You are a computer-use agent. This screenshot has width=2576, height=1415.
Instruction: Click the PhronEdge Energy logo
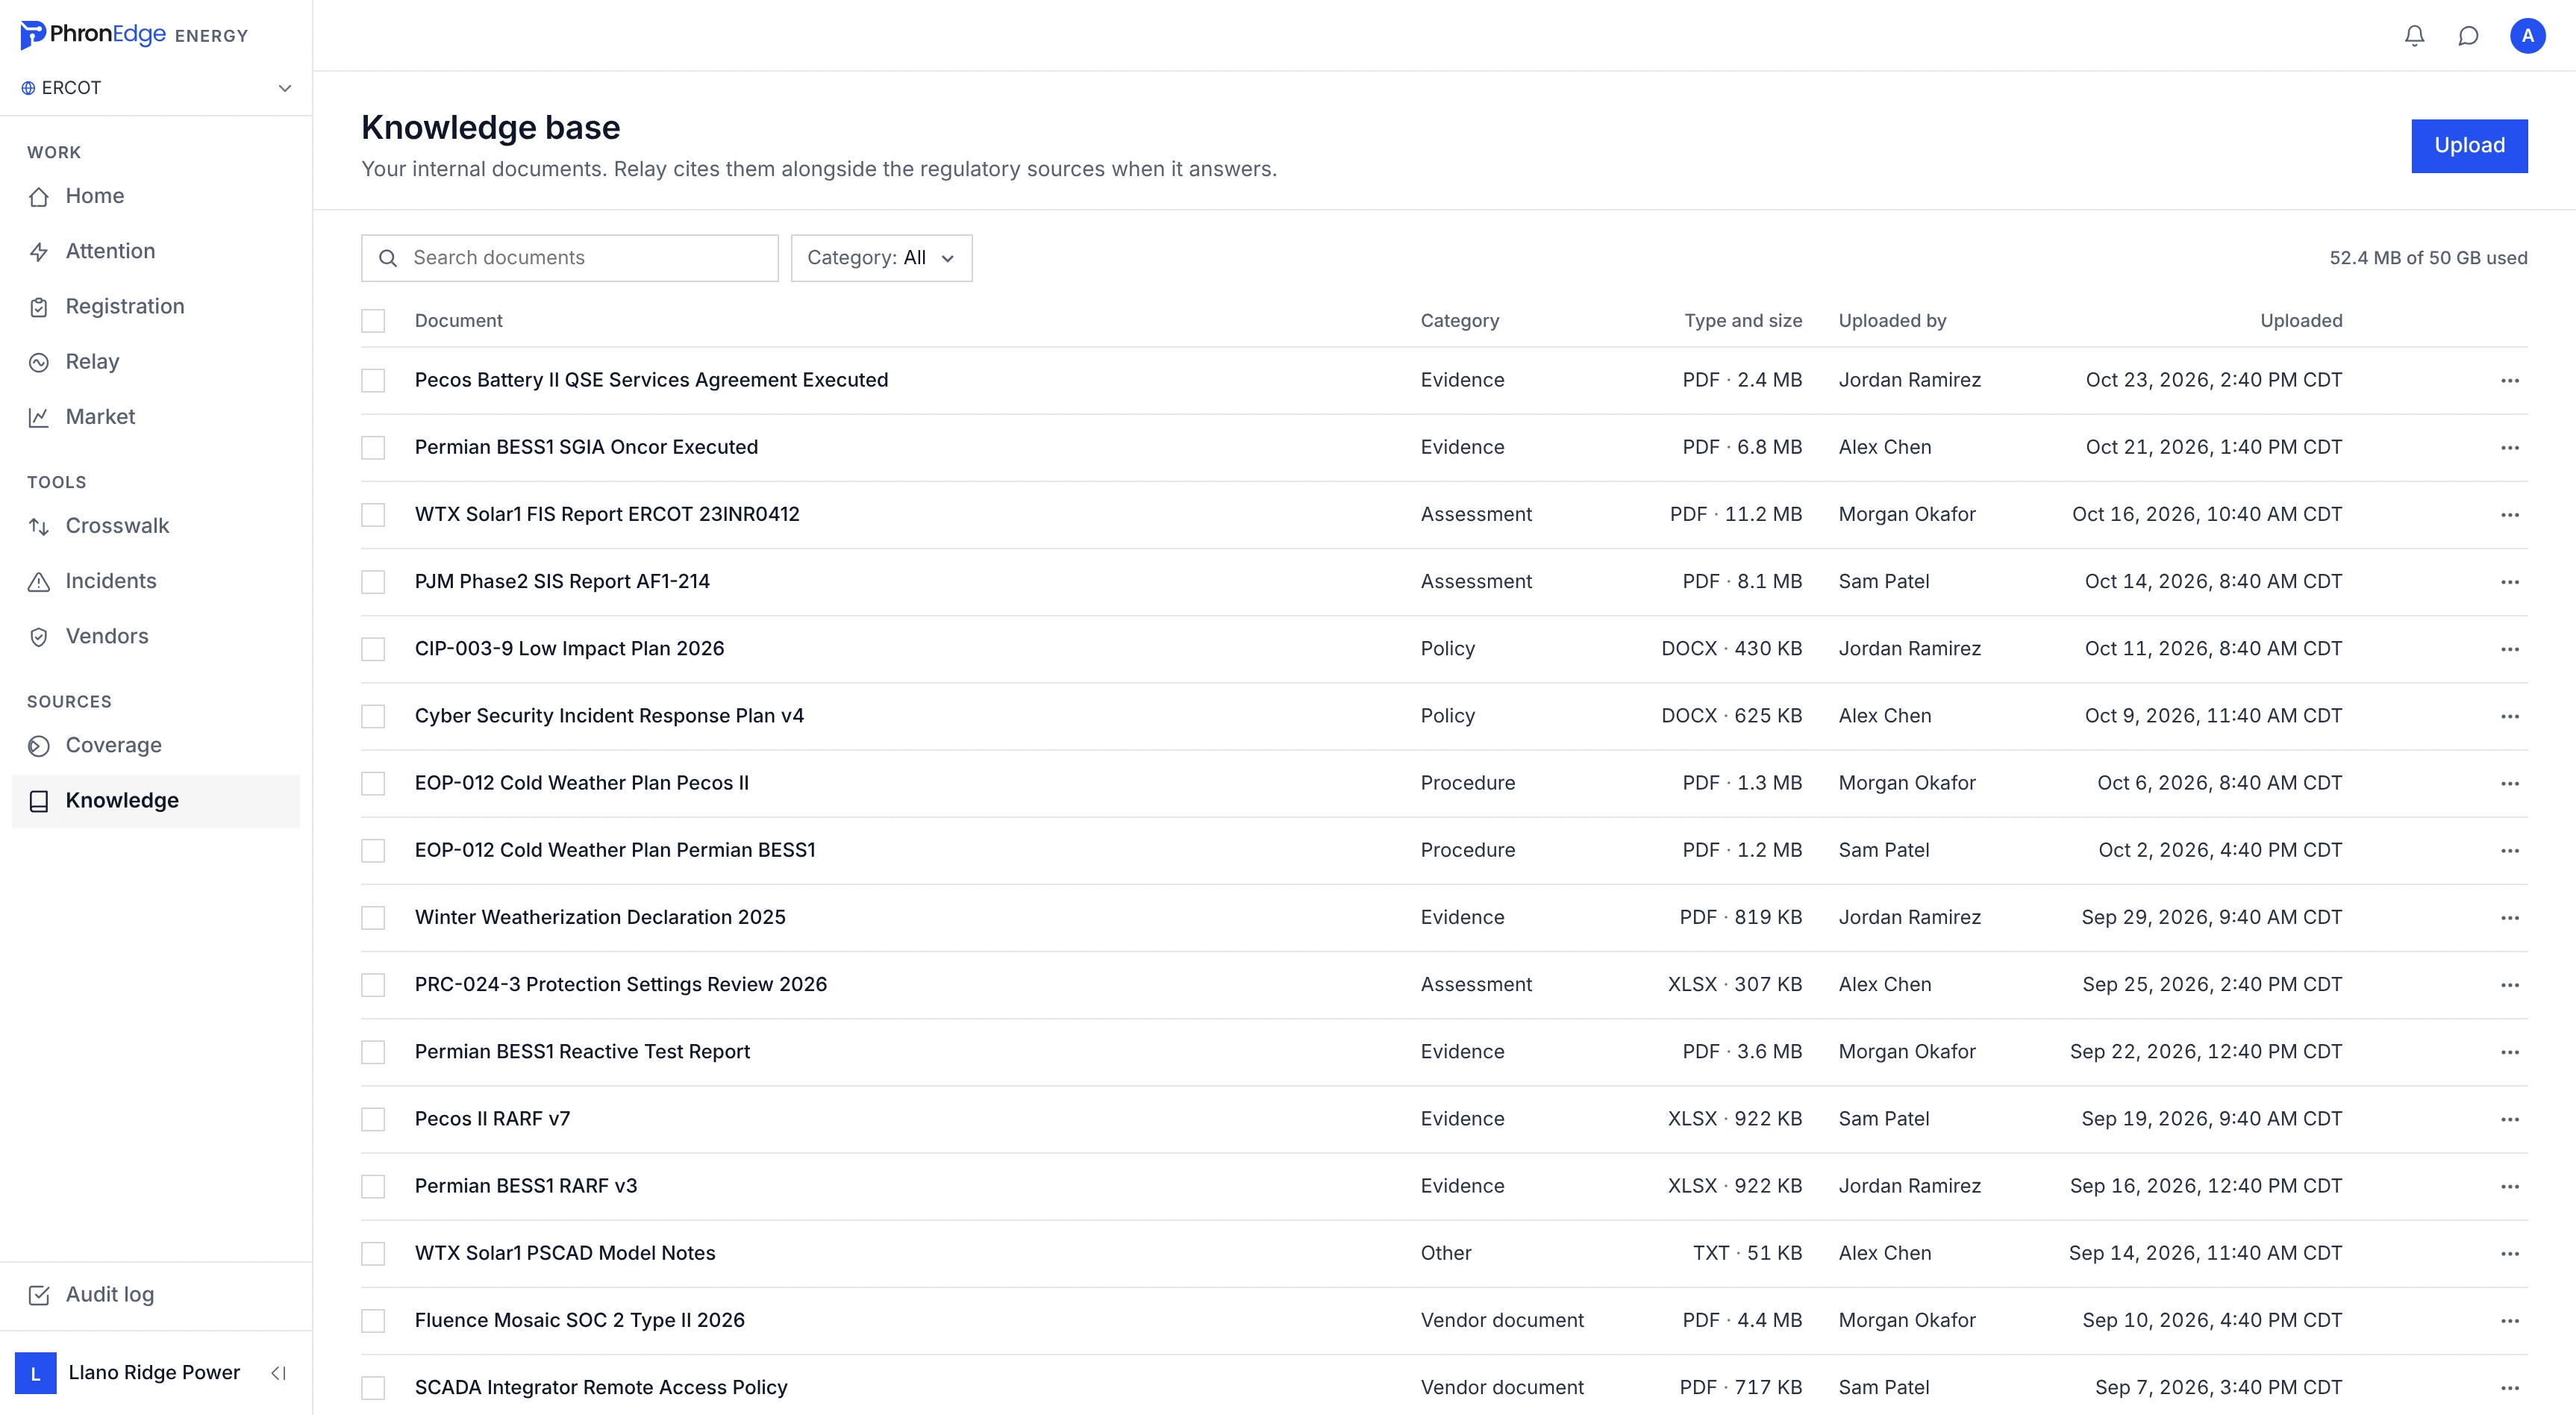point(134,35)
